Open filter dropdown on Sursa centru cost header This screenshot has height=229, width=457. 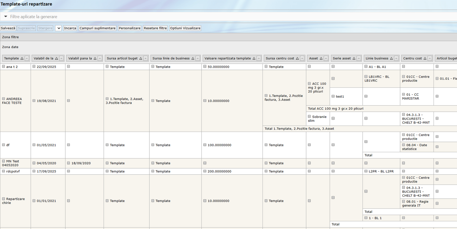click(302, 59)
